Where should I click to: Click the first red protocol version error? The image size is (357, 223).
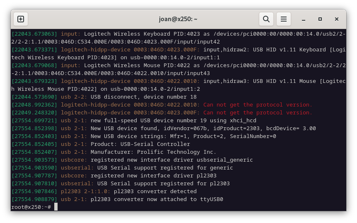point(257,105)
